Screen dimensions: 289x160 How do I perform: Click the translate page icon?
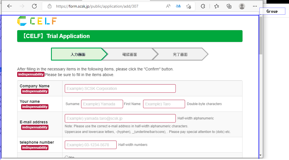tap(178, 6)
